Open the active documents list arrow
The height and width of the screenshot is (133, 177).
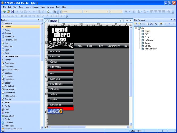coord(127,21)
